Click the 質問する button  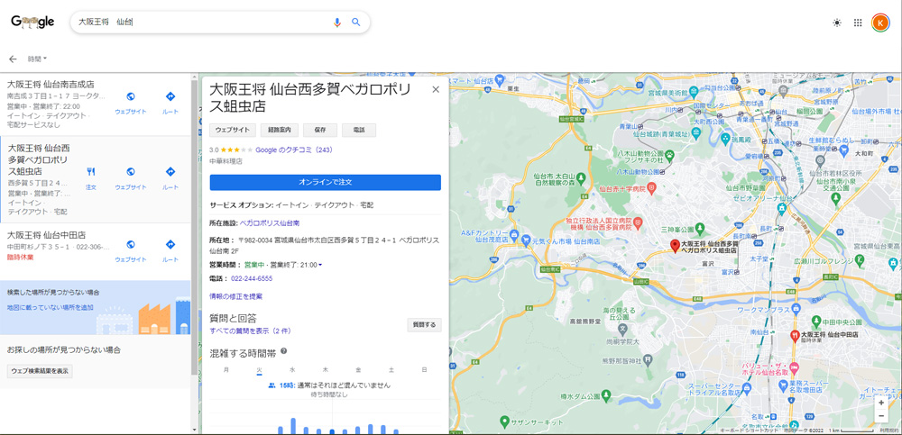tap(425, 324)
